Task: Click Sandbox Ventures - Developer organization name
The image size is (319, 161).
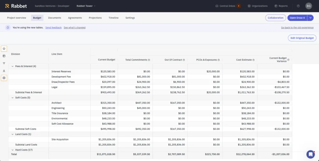Action: 52,6
